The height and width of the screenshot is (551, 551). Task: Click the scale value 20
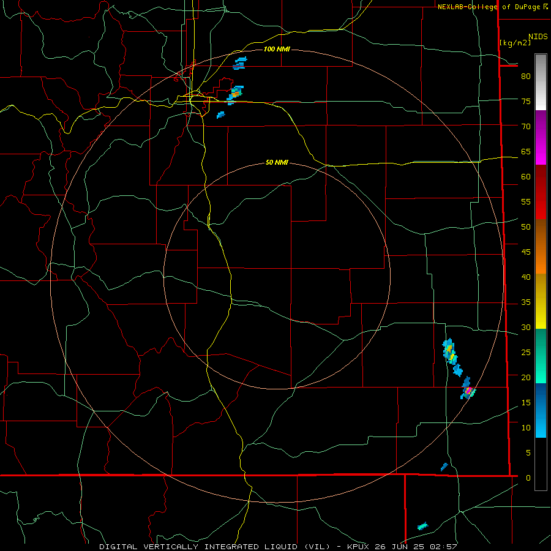526,377
